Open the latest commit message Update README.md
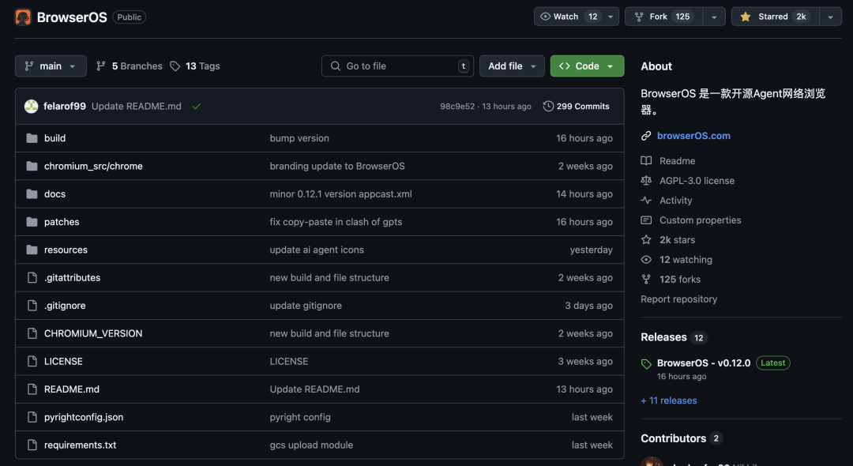Image resolution: width=853 pixels, height=466 pixels. click(x=137, y=106)
